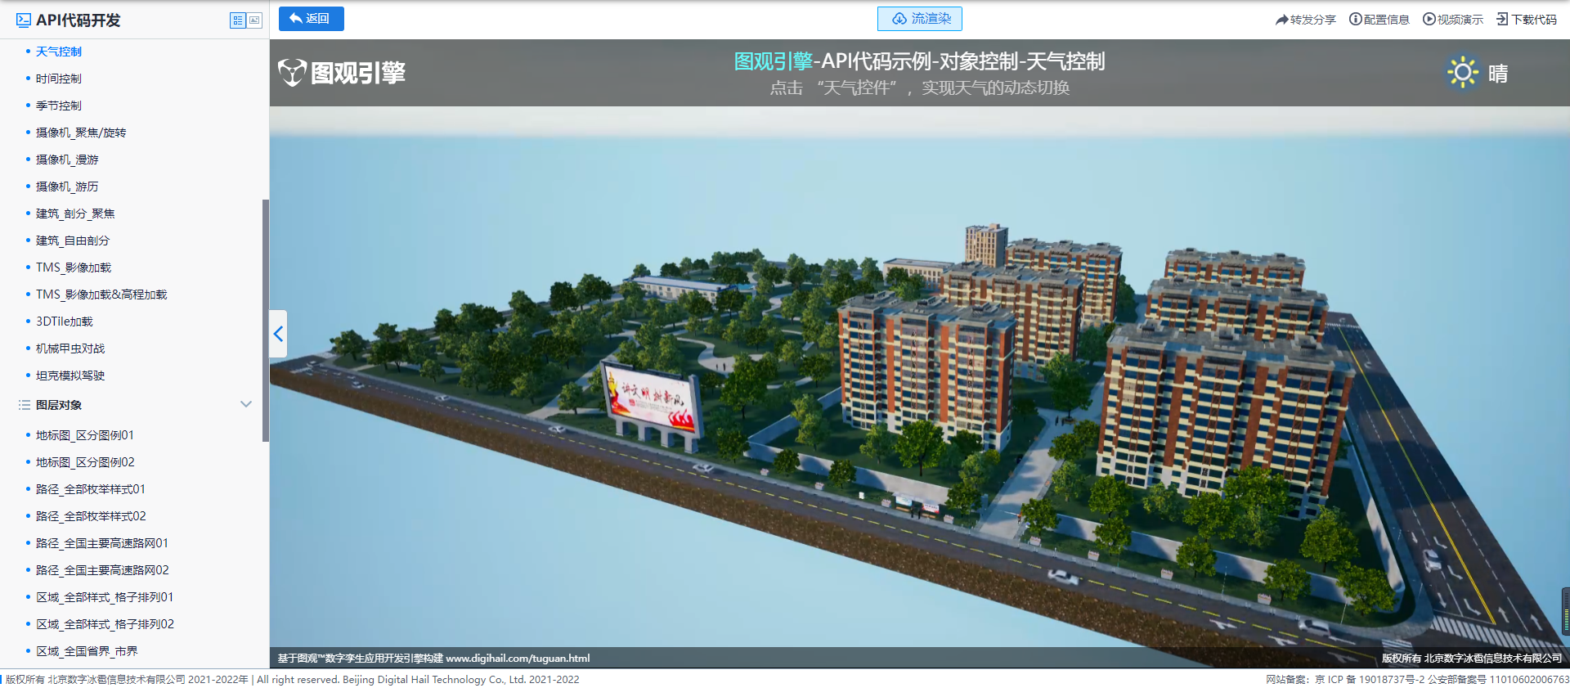The image size is (1570, 688).
Task: Open 配置信息 configuration info
Action: (1379, 20)
